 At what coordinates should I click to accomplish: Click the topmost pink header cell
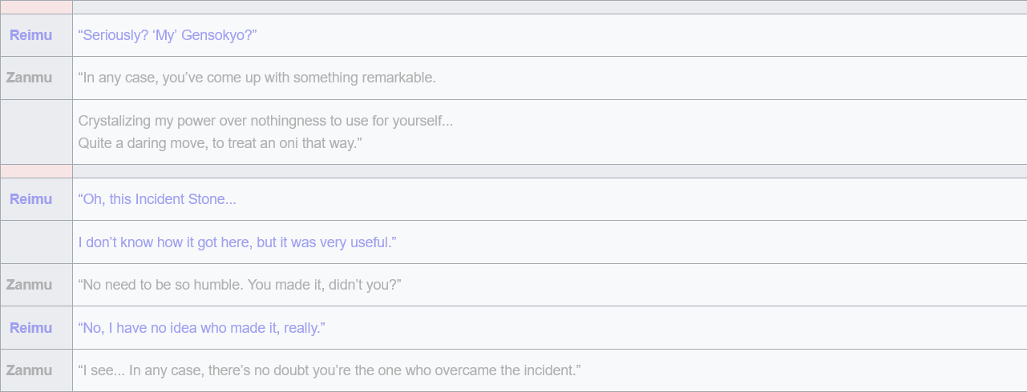click(x=36, y=7)
